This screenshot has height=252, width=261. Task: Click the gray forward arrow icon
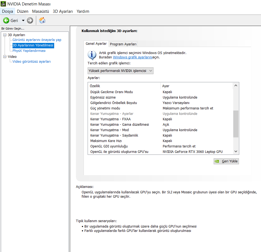pos(30,20)
